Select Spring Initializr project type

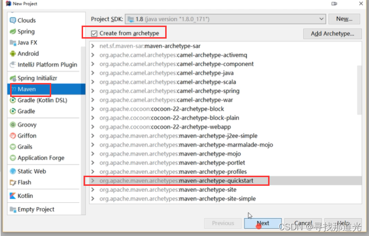(44, 78)
